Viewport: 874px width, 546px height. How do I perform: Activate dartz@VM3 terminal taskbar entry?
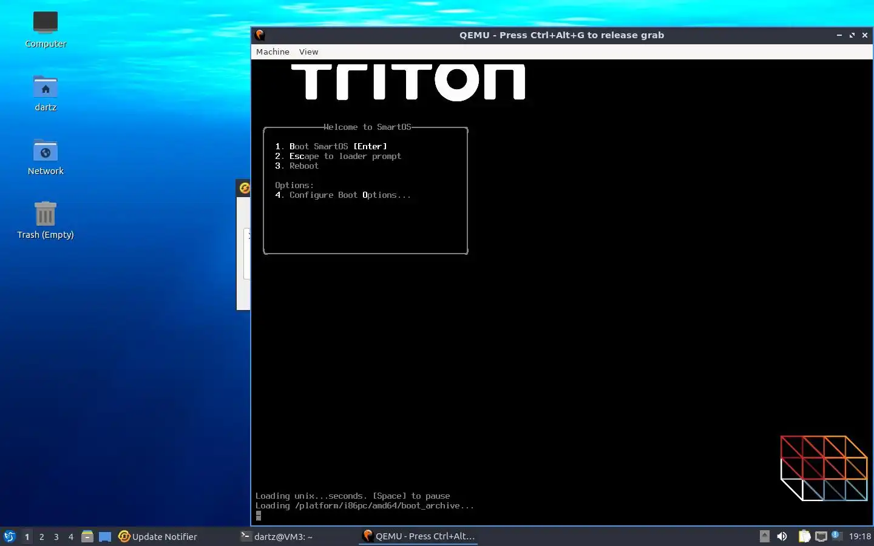pos(277,536)
